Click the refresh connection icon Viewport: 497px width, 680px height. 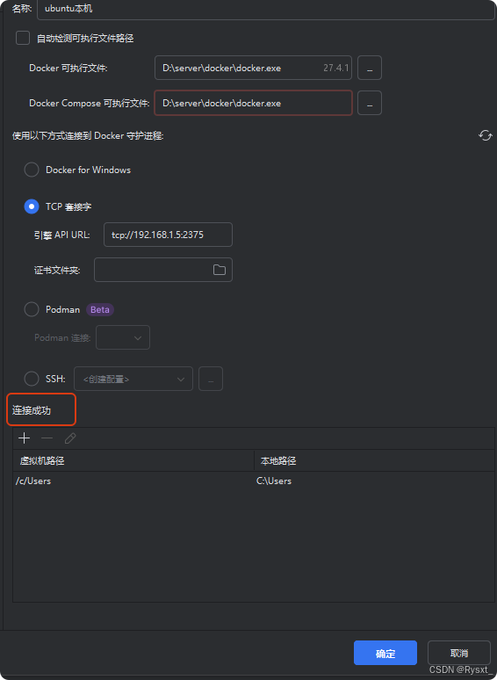pos(485,135)
